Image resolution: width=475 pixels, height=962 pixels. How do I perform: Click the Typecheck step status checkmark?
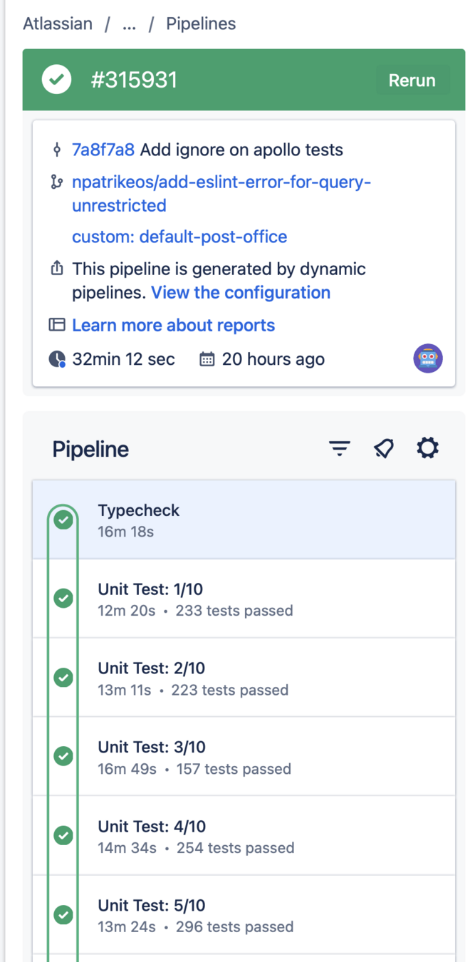pos(64,519)
